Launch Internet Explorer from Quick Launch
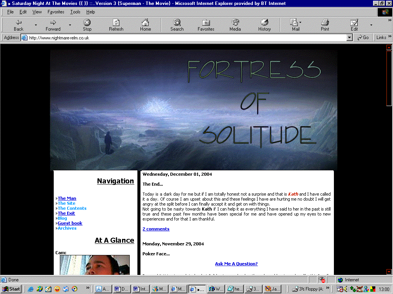 (31, 289)
